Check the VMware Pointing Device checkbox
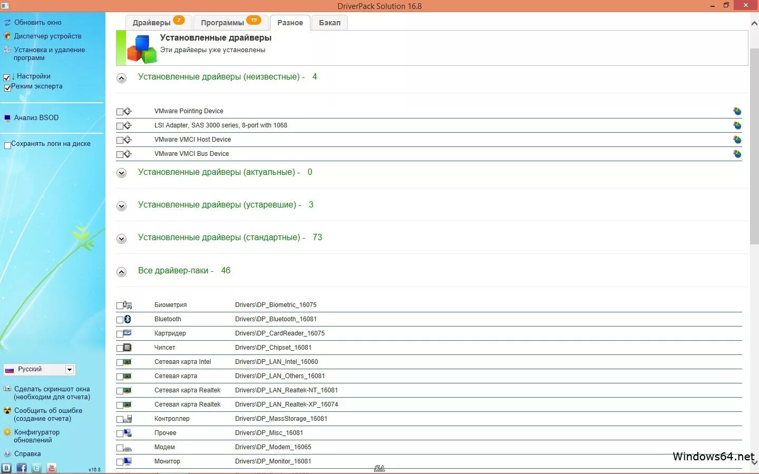Screen dimensions: 759x474 (x=120, y=112)
